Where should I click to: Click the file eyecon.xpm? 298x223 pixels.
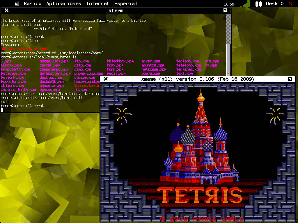50,90
